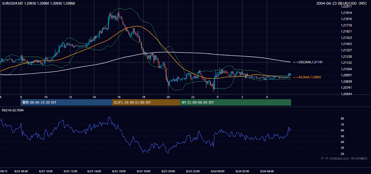This screenshot has width=371, height=174.
Task: Click price axis value 1.20937
Action: [x=346, y=75]
